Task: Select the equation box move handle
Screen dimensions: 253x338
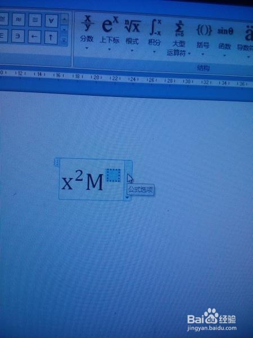Action: point(57,162)
